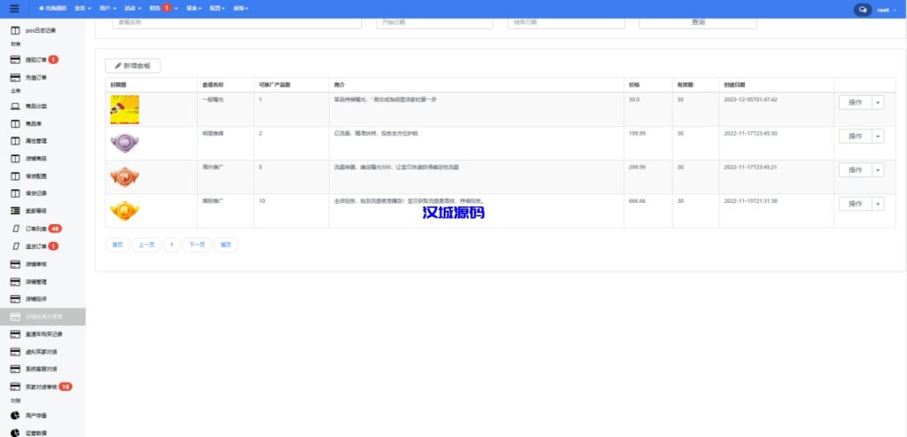Select the 用户存量 pie chart icon
This screenshot has width=907, height=437.
[15, 415]
